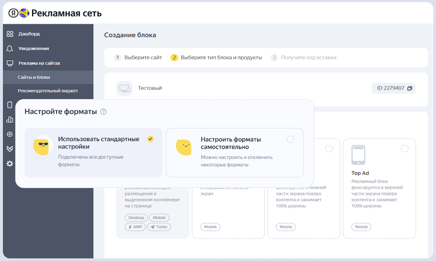Open the Дашборд dashboard icon
The width and height of the screenshot is (436, 261).
tap(10, 34)
